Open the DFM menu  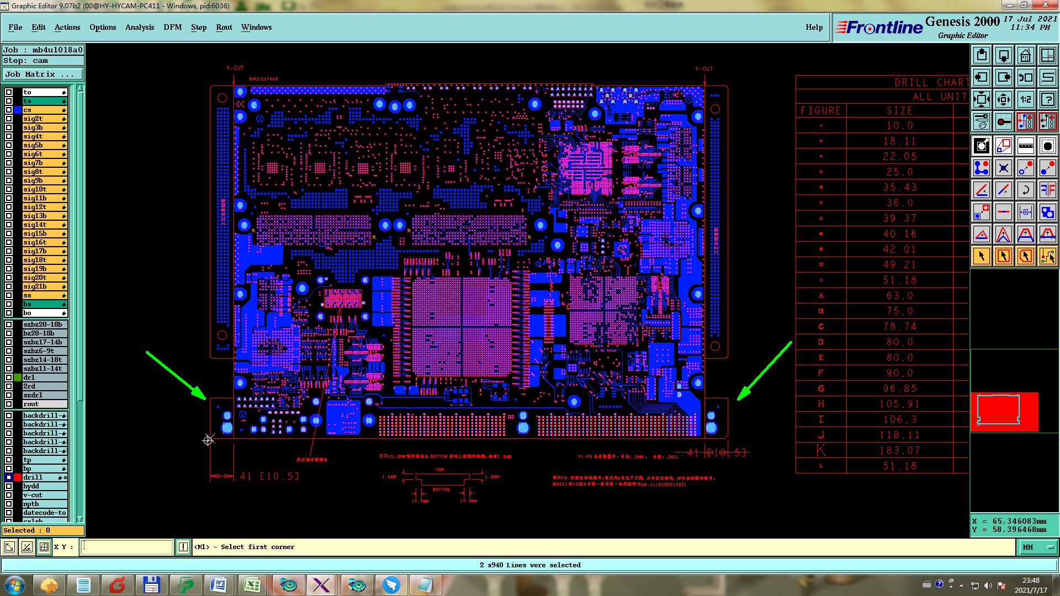[x=172, y=27]
